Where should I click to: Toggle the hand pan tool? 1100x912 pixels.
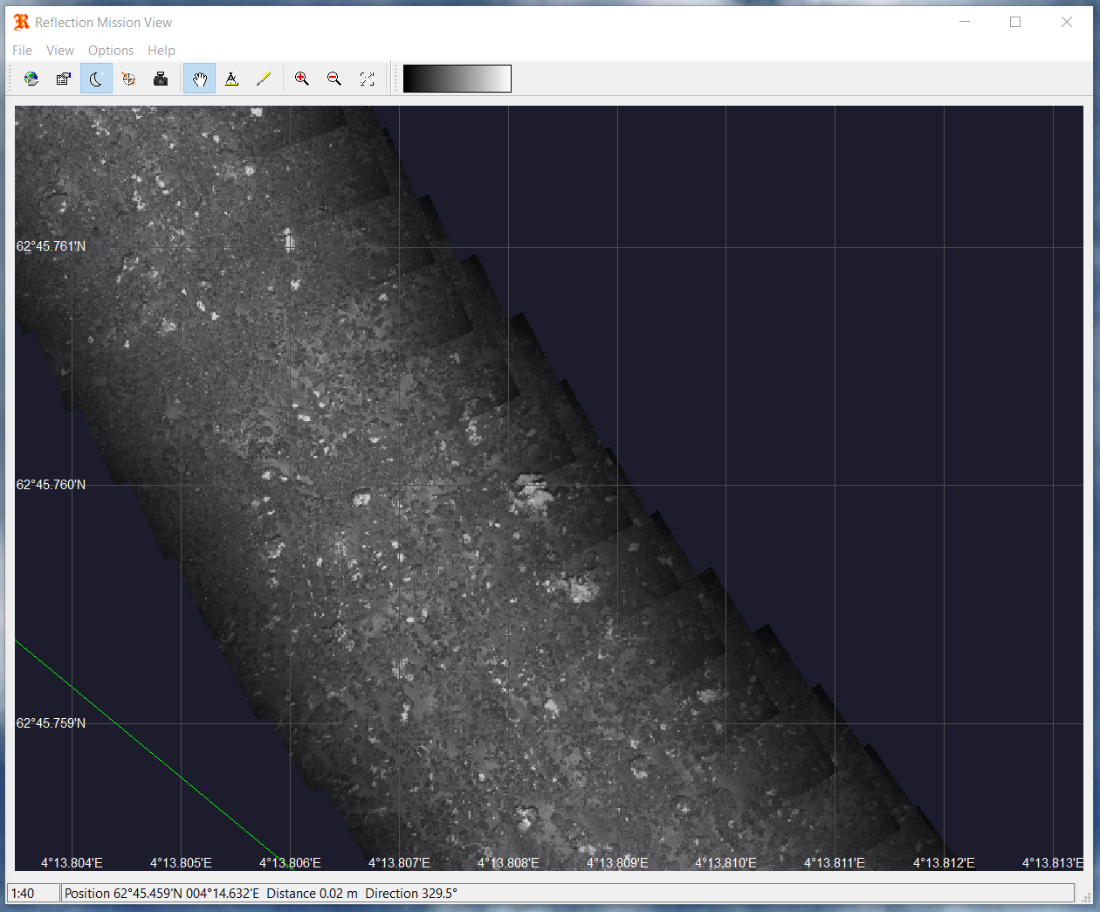coord(199,78)
